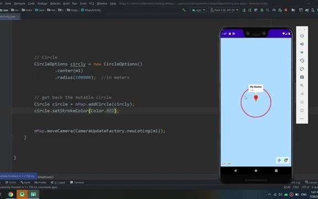Viewport: 318px width, 199px height.
Task: Click the Make Project hammer icon
Action: (x=184, y=10)
